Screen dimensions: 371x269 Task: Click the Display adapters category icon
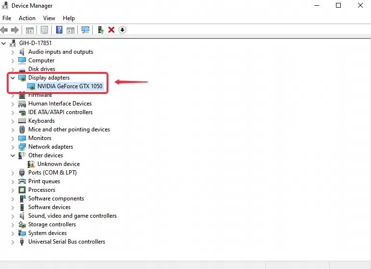pos(22,78)
